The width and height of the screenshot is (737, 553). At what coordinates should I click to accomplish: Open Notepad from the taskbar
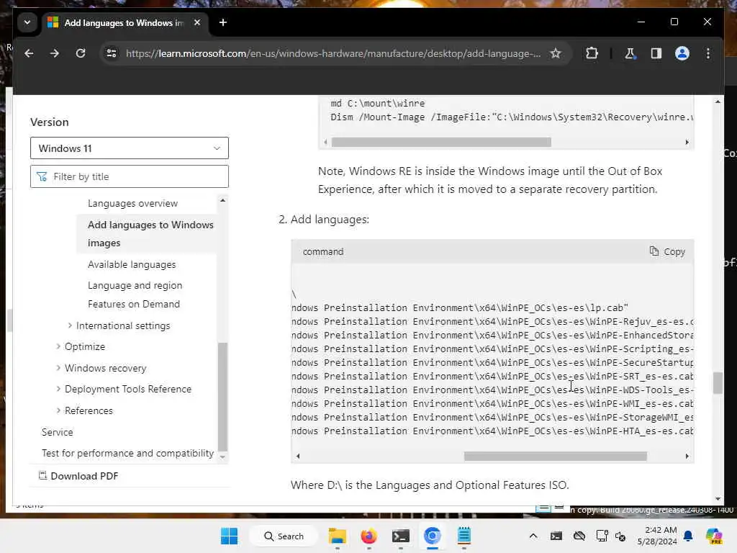464,536
